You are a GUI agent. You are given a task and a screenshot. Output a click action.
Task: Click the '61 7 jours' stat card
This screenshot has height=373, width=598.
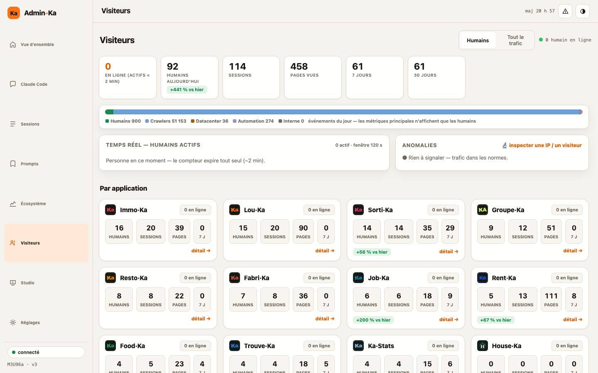pyautogui.click(x=375, y=78)
